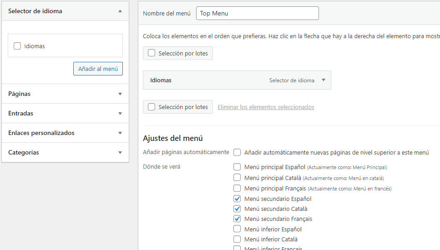Enable the top Selección por lotes checkbox

tap(152, 53)
